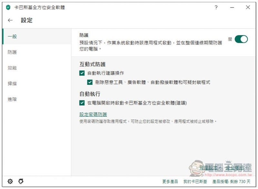This screenshot has height=189, width=258.
Task: Go to the 進階 settings category
Action: pos(37,99)
